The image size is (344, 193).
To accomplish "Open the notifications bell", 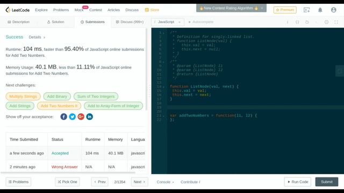I will (320, 10).
